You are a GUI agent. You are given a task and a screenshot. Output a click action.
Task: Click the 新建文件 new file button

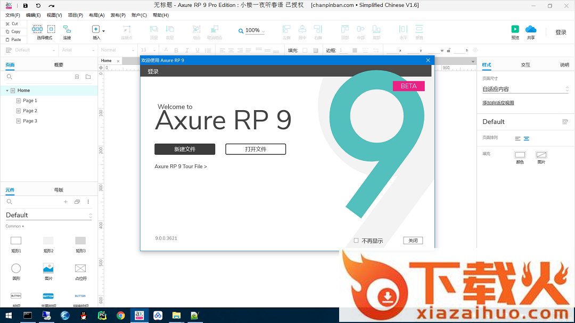tap(185, 149)
